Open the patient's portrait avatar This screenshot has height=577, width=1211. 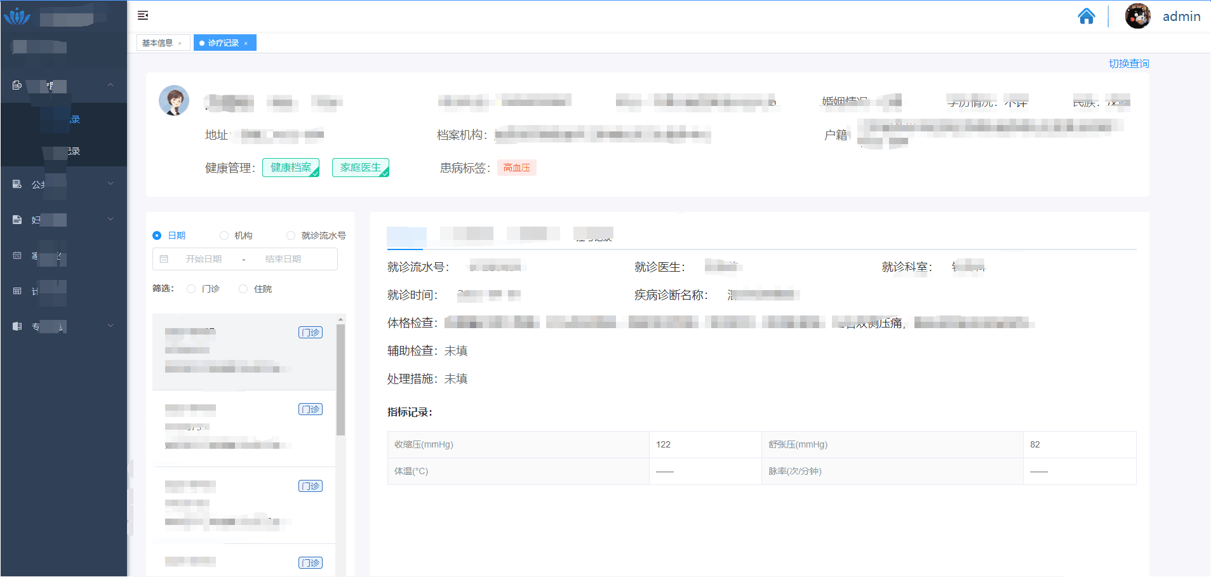174,100
